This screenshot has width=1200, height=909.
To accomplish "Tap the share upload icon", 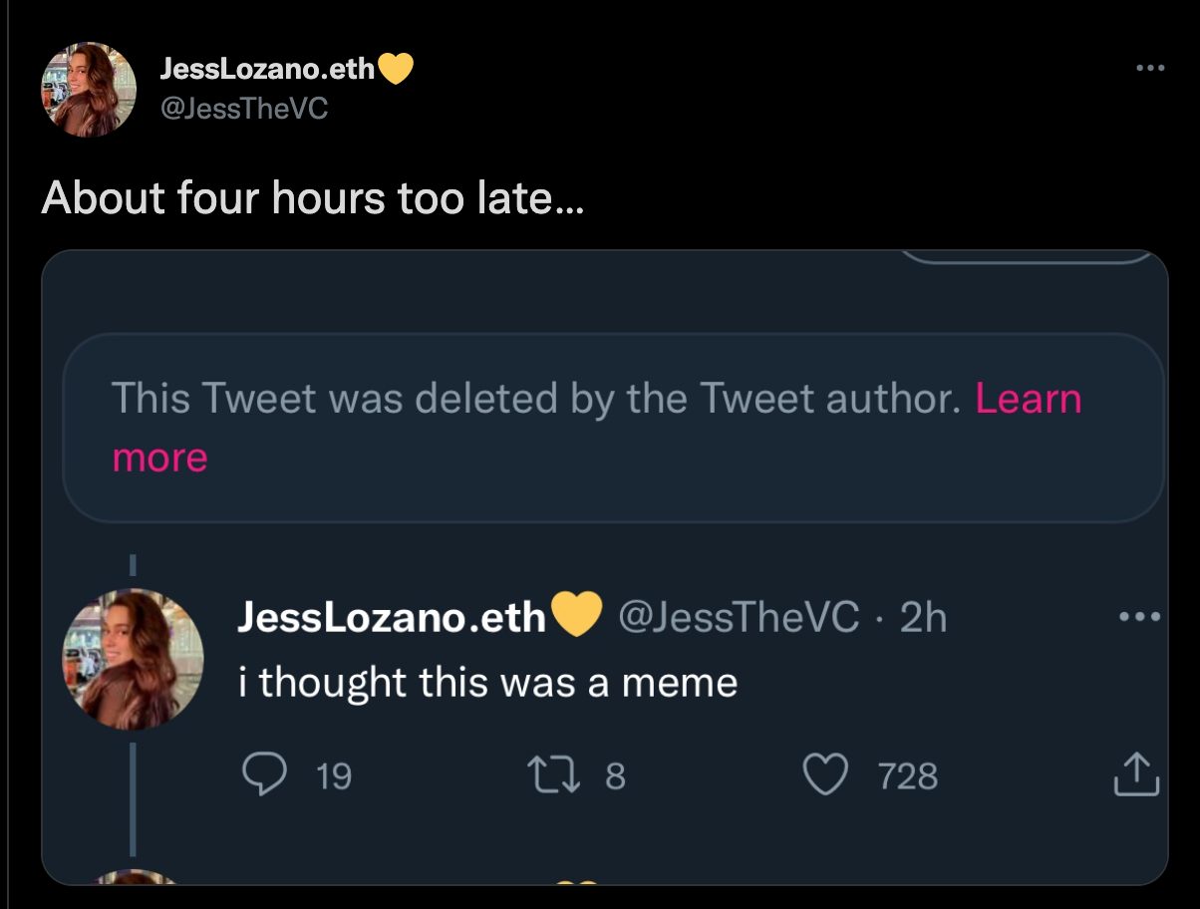I will coord(1136,774).
